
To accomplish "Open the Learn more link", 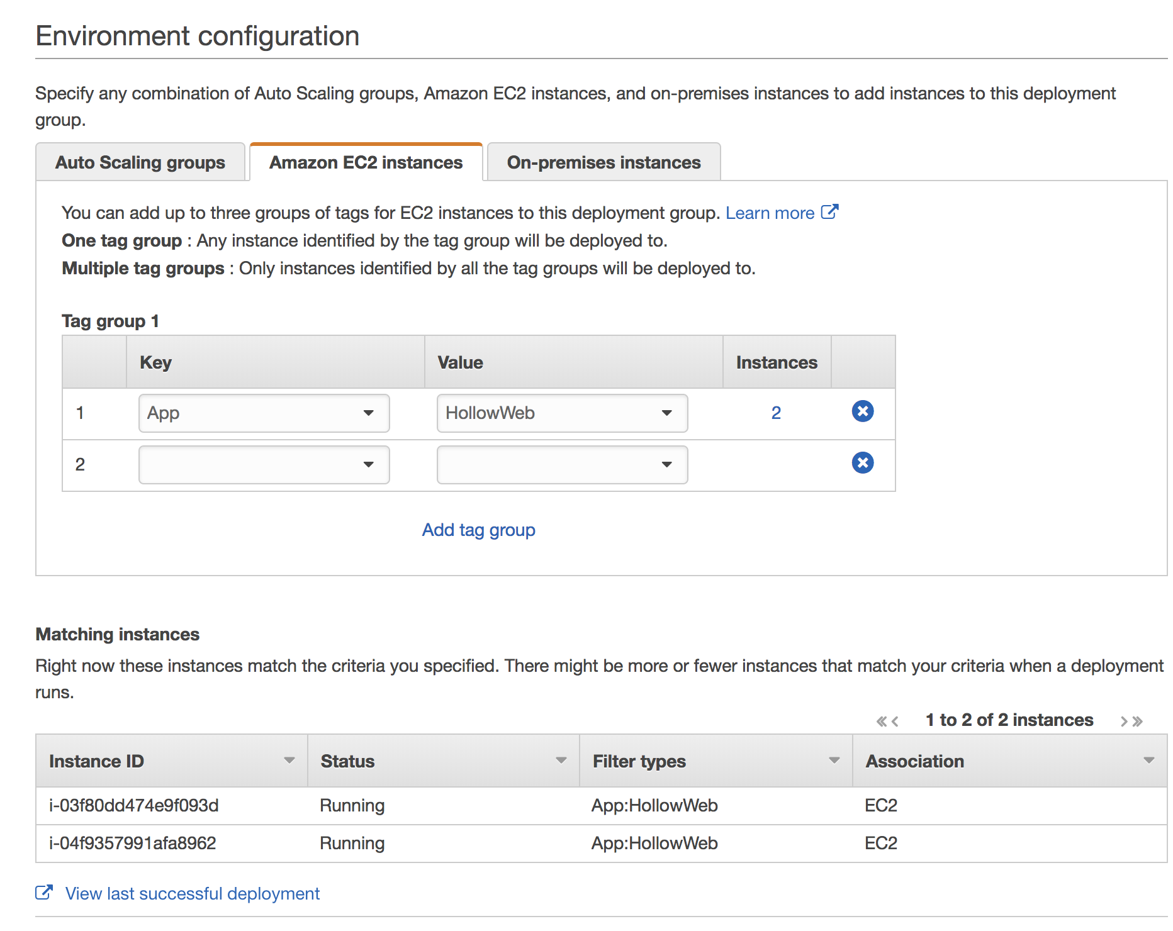I will tap(770, 213).
